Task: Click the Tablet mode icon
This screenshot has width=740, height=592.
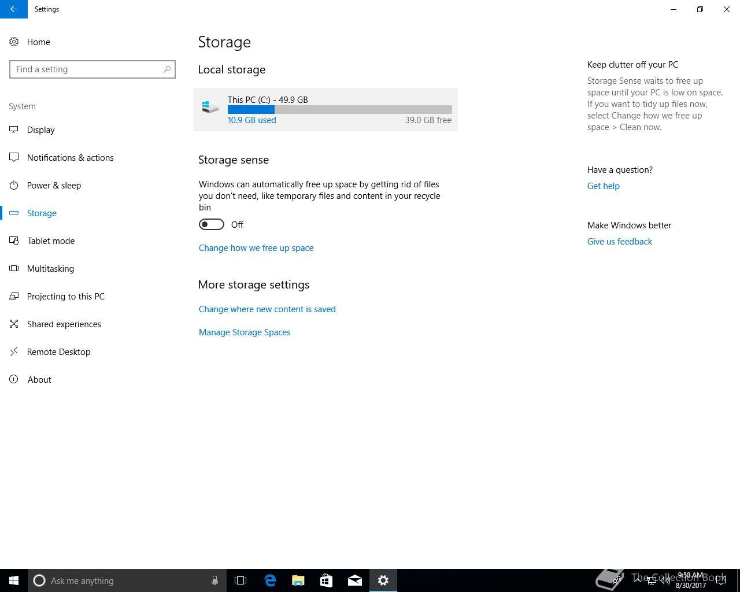Action: click(14, 240)
